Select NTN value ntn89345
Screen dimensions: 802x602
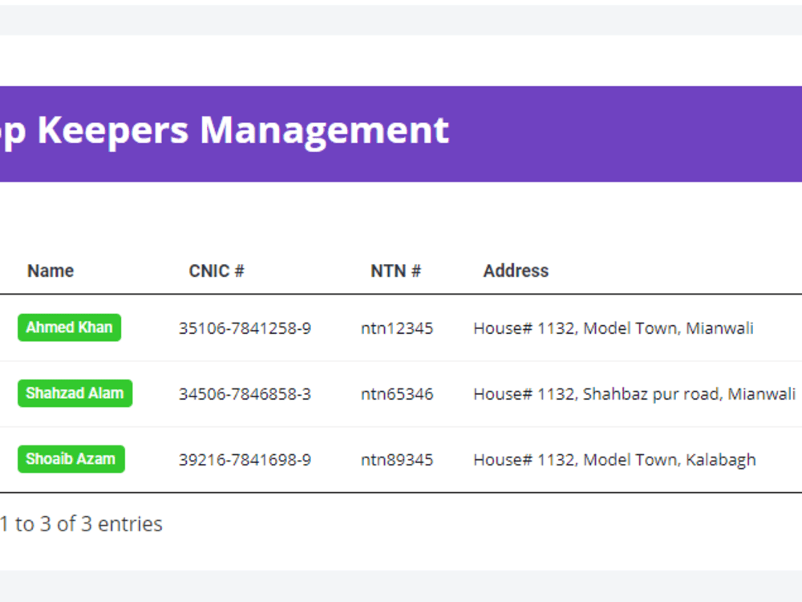[x=397, y=460]
